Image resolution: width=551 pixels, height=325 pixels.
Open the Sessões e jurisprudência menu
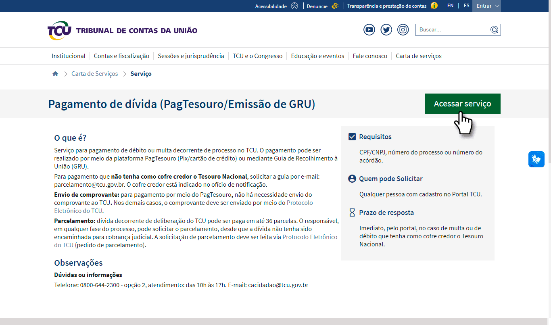[191, 56]
